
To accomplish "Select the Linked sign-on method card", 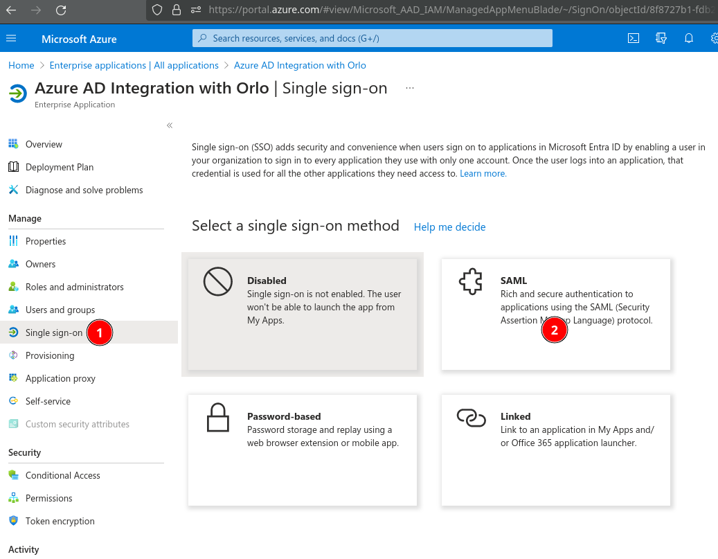I will [x=556, y=450].
